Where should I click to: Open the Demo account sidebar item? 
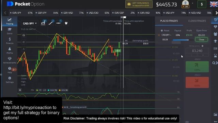click(10, 31)
